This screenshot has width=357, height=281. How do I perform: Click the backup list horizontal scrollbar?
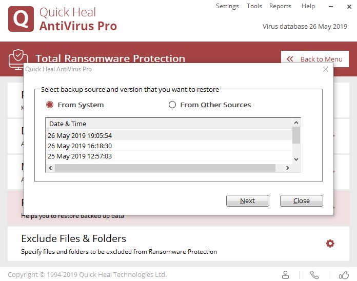(165, 168)
